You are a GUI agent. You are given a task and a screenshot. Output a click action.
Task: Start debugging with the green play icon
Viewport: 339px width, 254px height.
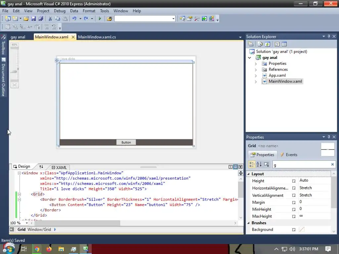(x=100, y=19)
